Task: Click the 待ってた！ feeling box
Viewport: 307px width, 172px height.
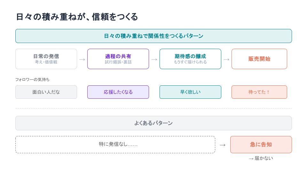Action: pyautogui.click(x=259, y=92)
